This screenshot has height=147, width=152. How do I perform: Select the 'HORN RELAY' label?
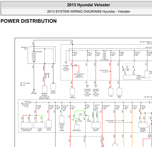[40, 130]
